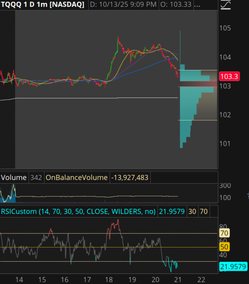249x284 pixels.
Task: Click the 20 time axis label
Action: [155, 280]
